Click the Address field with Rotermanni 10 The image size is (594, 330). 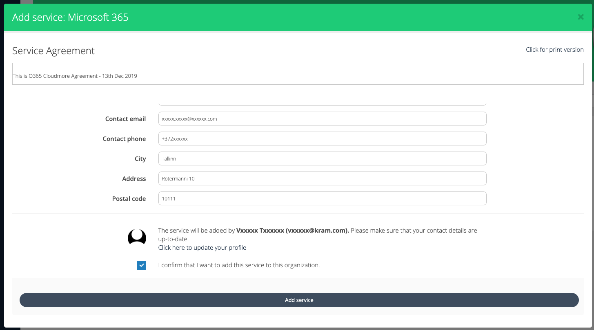322,178
